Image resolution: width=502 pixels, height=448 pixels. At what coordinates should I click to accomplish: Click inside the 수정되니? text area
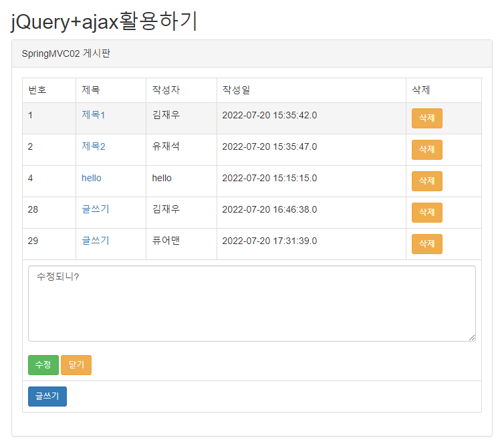[x=252, y=304]
